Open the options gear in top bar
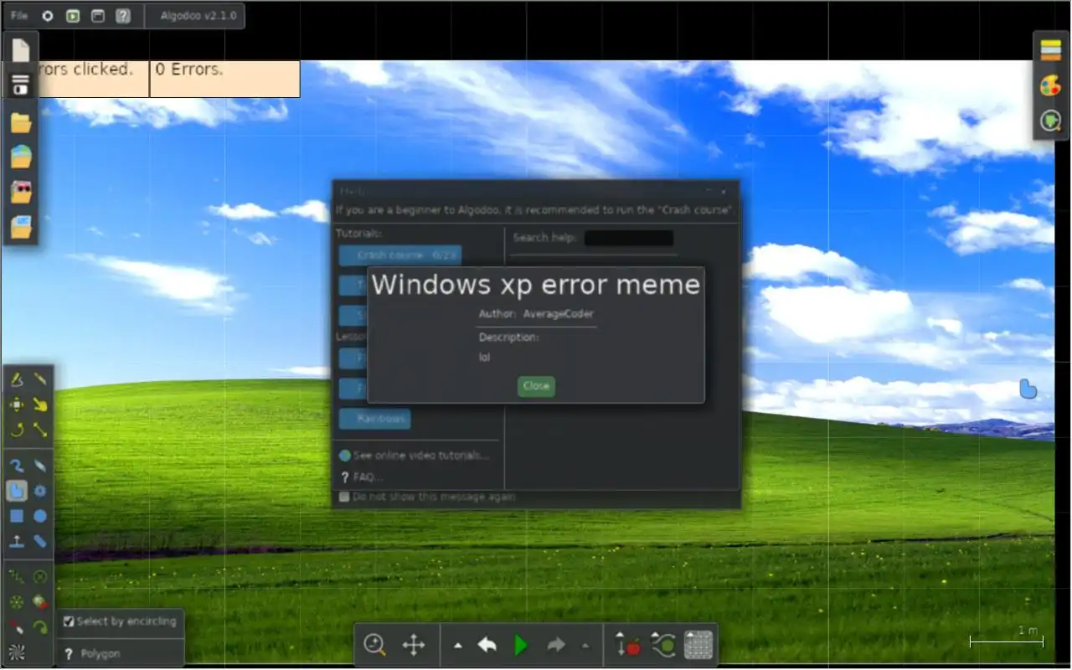The image size is (1072, 670). (x=48, y=16)
